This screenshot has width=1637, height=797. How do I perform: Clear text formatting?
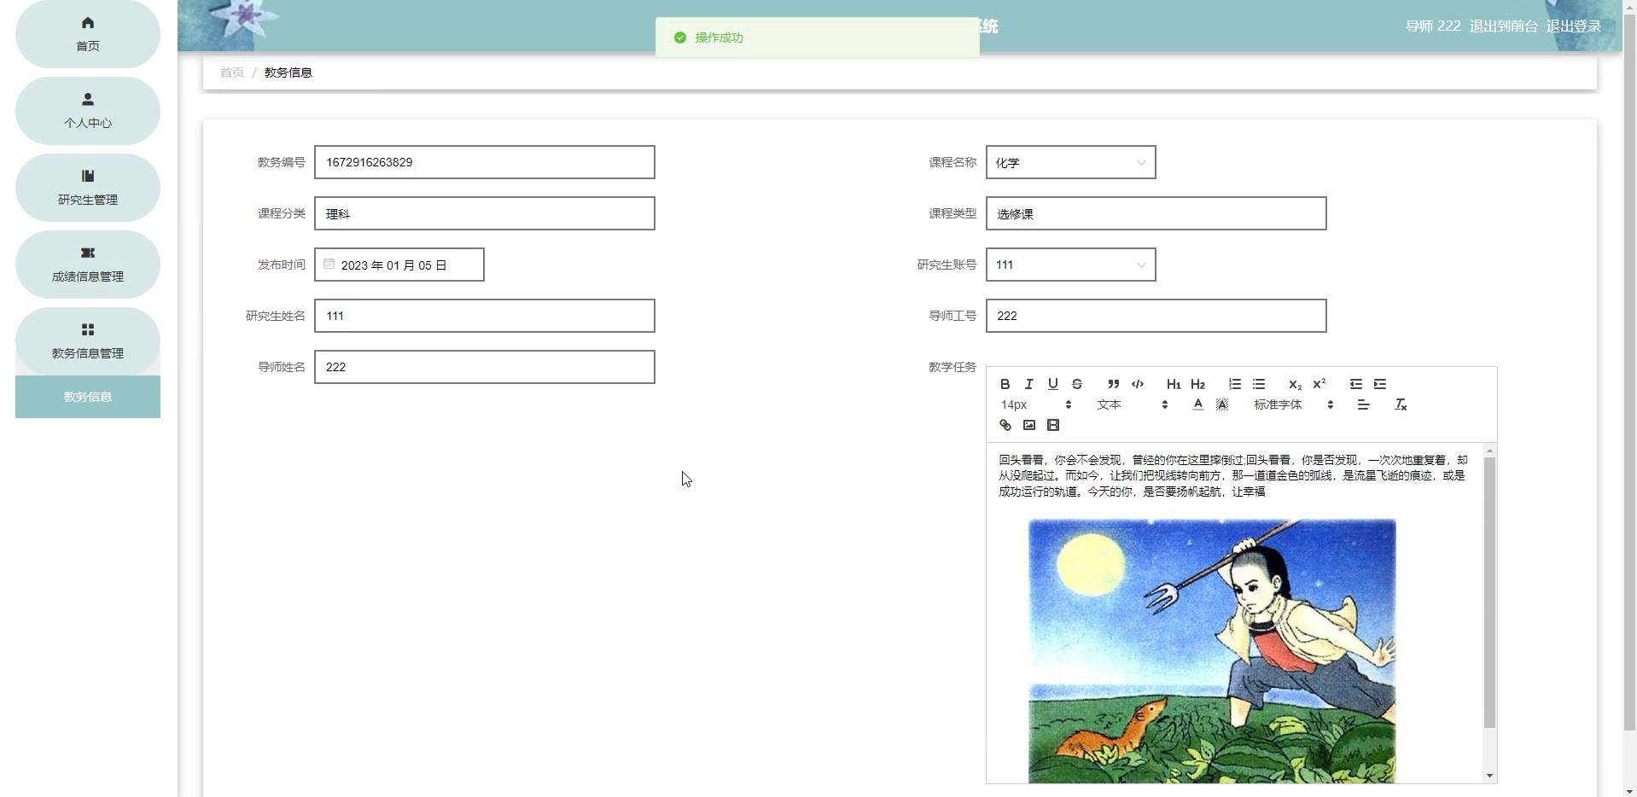[1401, 404]
